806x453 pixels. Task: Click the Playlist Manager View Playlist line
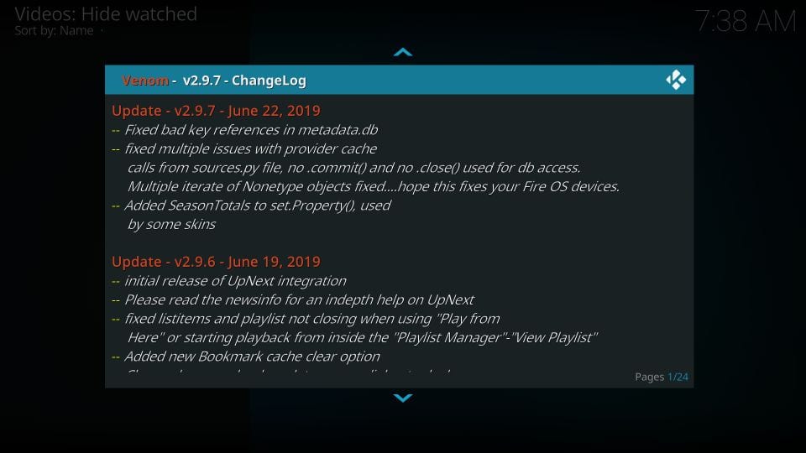[x=363, y=337]
